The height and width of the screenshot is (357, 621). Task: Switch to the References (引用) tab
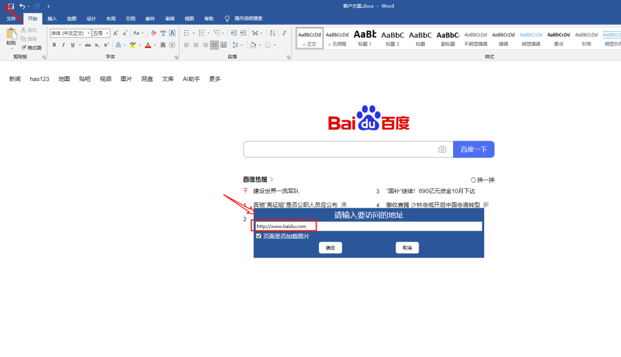(131, 18)
